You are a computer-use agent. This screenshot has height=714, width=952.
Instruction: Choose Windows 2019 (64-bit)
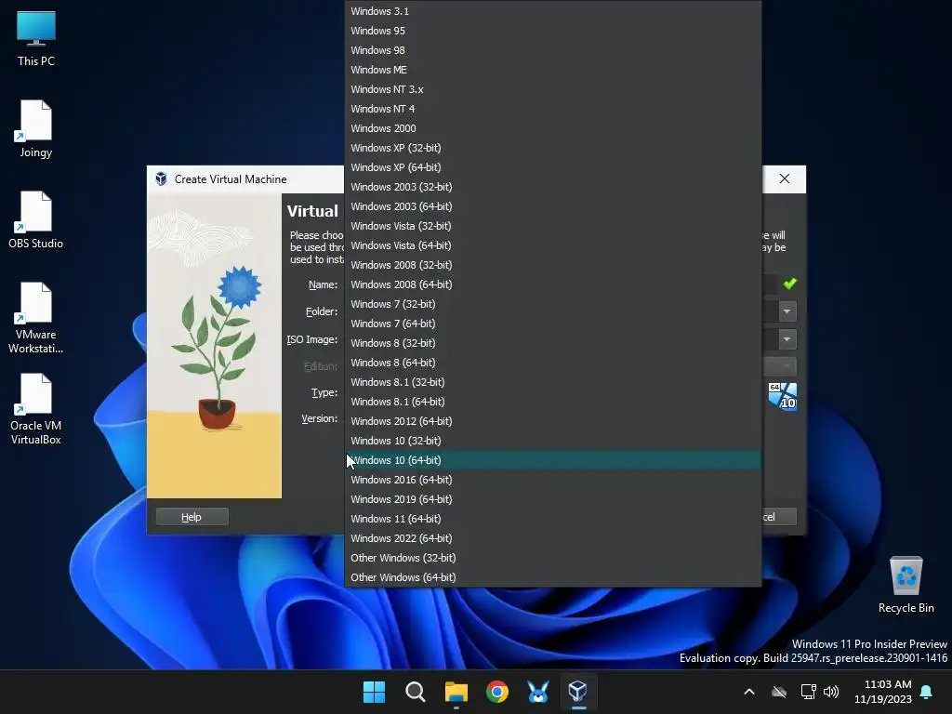click(553, 499)
